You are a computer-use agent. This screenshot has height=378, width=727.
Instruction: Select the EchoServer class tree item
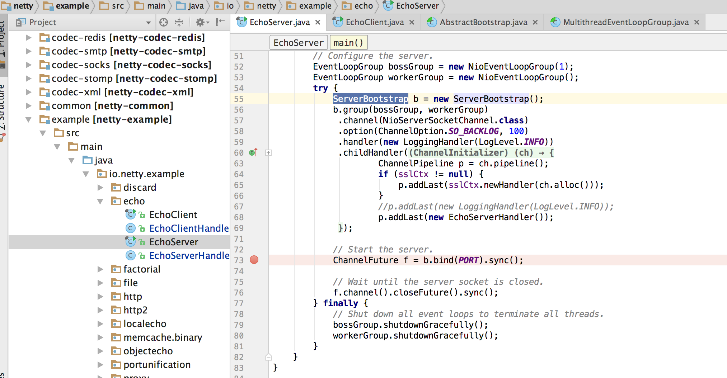[174, 242]
